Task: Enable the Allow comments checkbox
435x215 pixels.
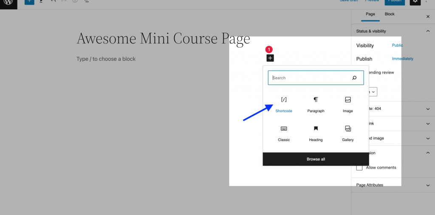Action: click(x=359, y=167)
